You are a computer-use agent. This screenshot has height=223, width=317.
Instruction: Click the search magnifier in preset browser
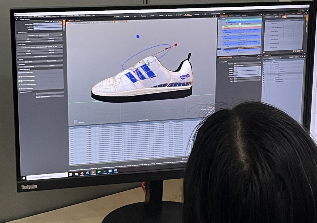305,16
